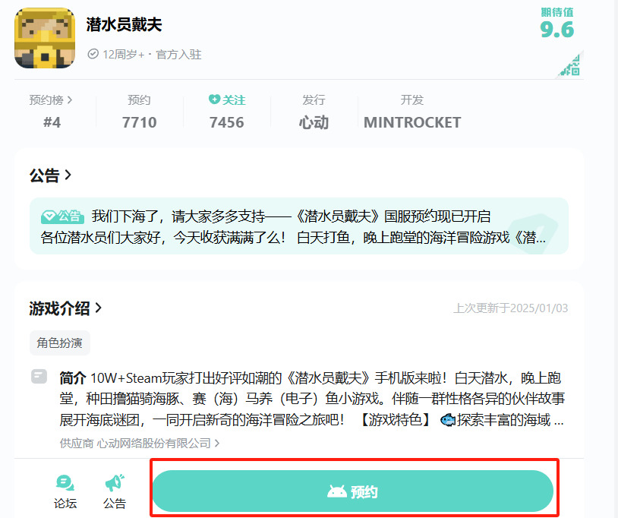Click the large 预约 reserve button
Screen dimensions: 618x518
click(353, 491)
